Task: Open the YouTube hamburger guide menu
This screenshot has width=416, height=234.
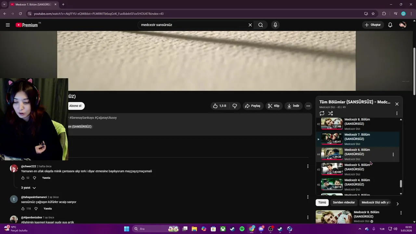Action: [8, 25]
